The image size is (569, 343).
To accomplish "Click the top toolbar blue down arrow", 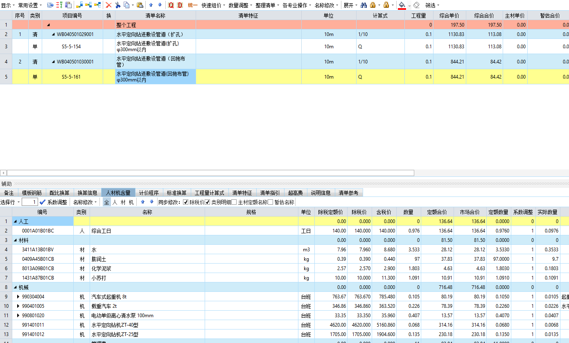I will [160, 5].
